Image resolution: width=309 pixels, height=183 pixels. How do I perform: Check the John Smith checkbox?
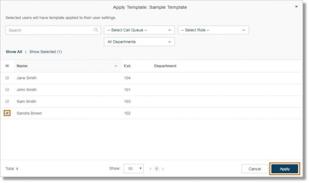coord(7,90)
